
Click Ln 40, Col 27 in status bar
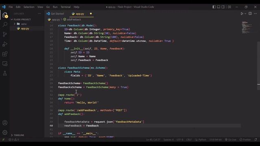(153, 140)
